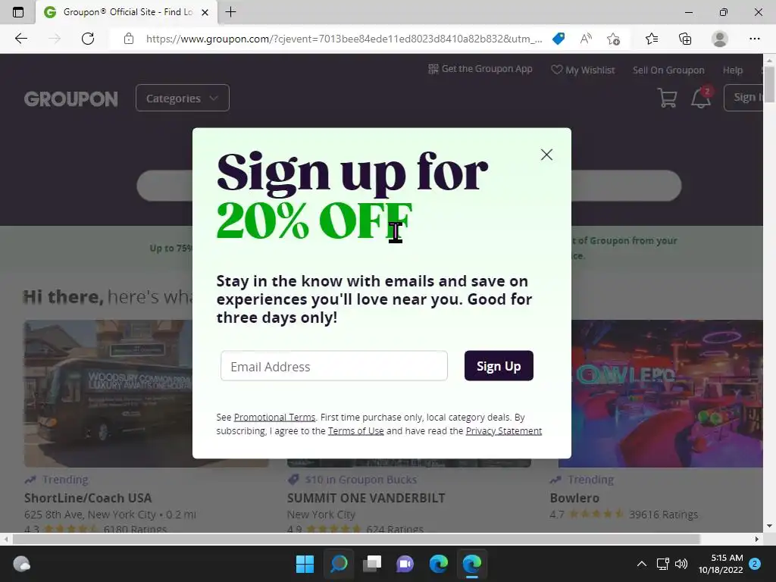Viewport: 776px width, 582px height.
Task: Open the shopping cart icon
Action: [x=667, y=98]
